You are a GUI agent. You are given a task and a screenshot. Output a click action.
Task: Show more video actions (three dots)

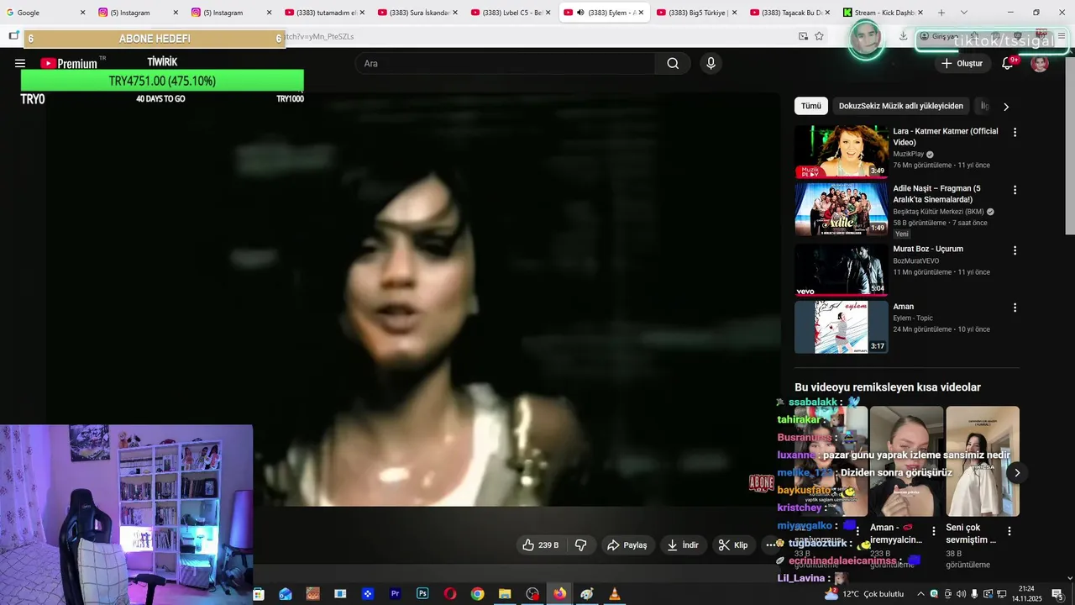[771, 545]
